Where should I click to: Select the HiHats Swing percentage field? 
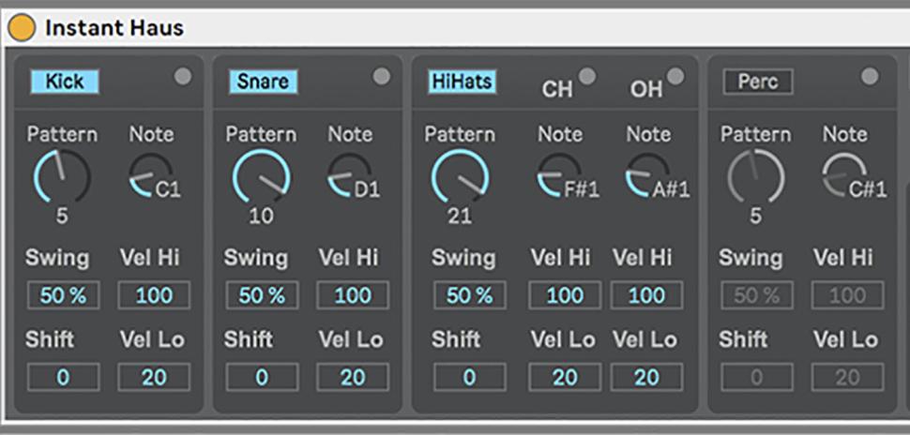[469, 296]
